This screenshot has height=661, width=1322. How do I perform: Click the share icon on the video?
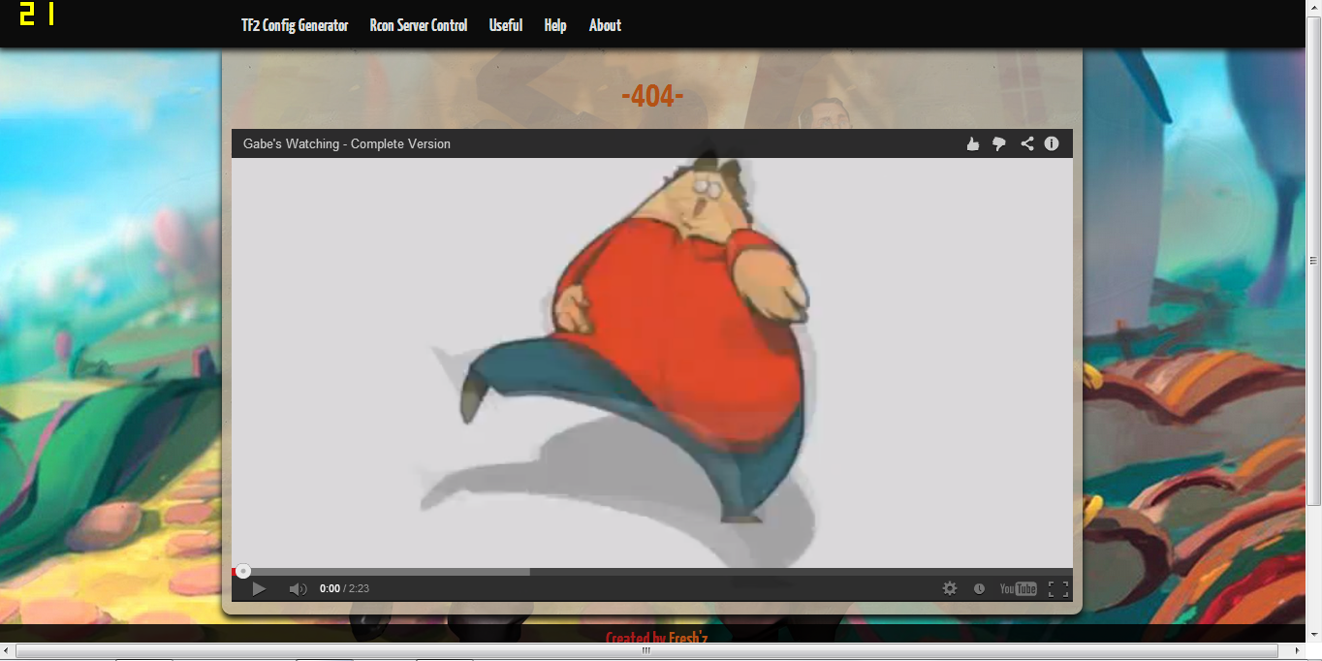point(1027,143)
